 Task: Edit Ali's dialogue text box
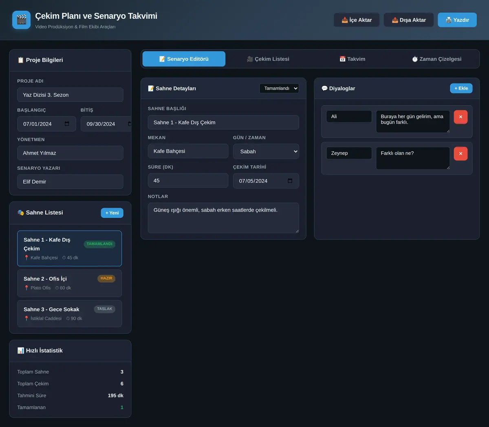point(413,122)
